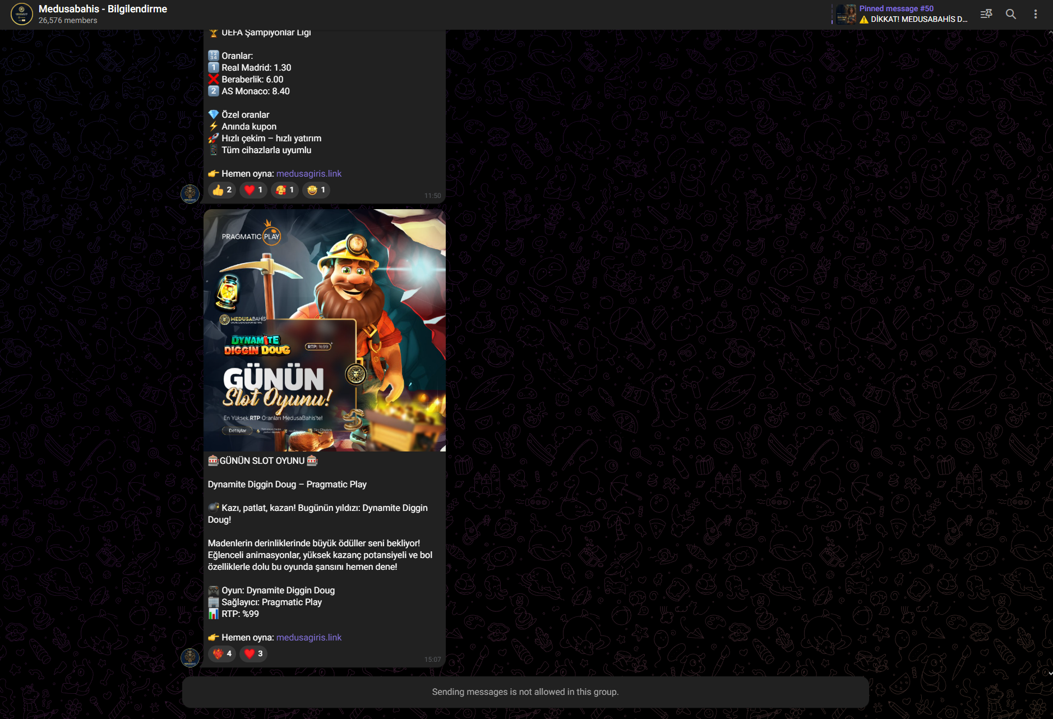Image resolution: width=1053 pixels, height=719 pixels.
Task: Show the 26,576 members list
Action: [68, 20]
